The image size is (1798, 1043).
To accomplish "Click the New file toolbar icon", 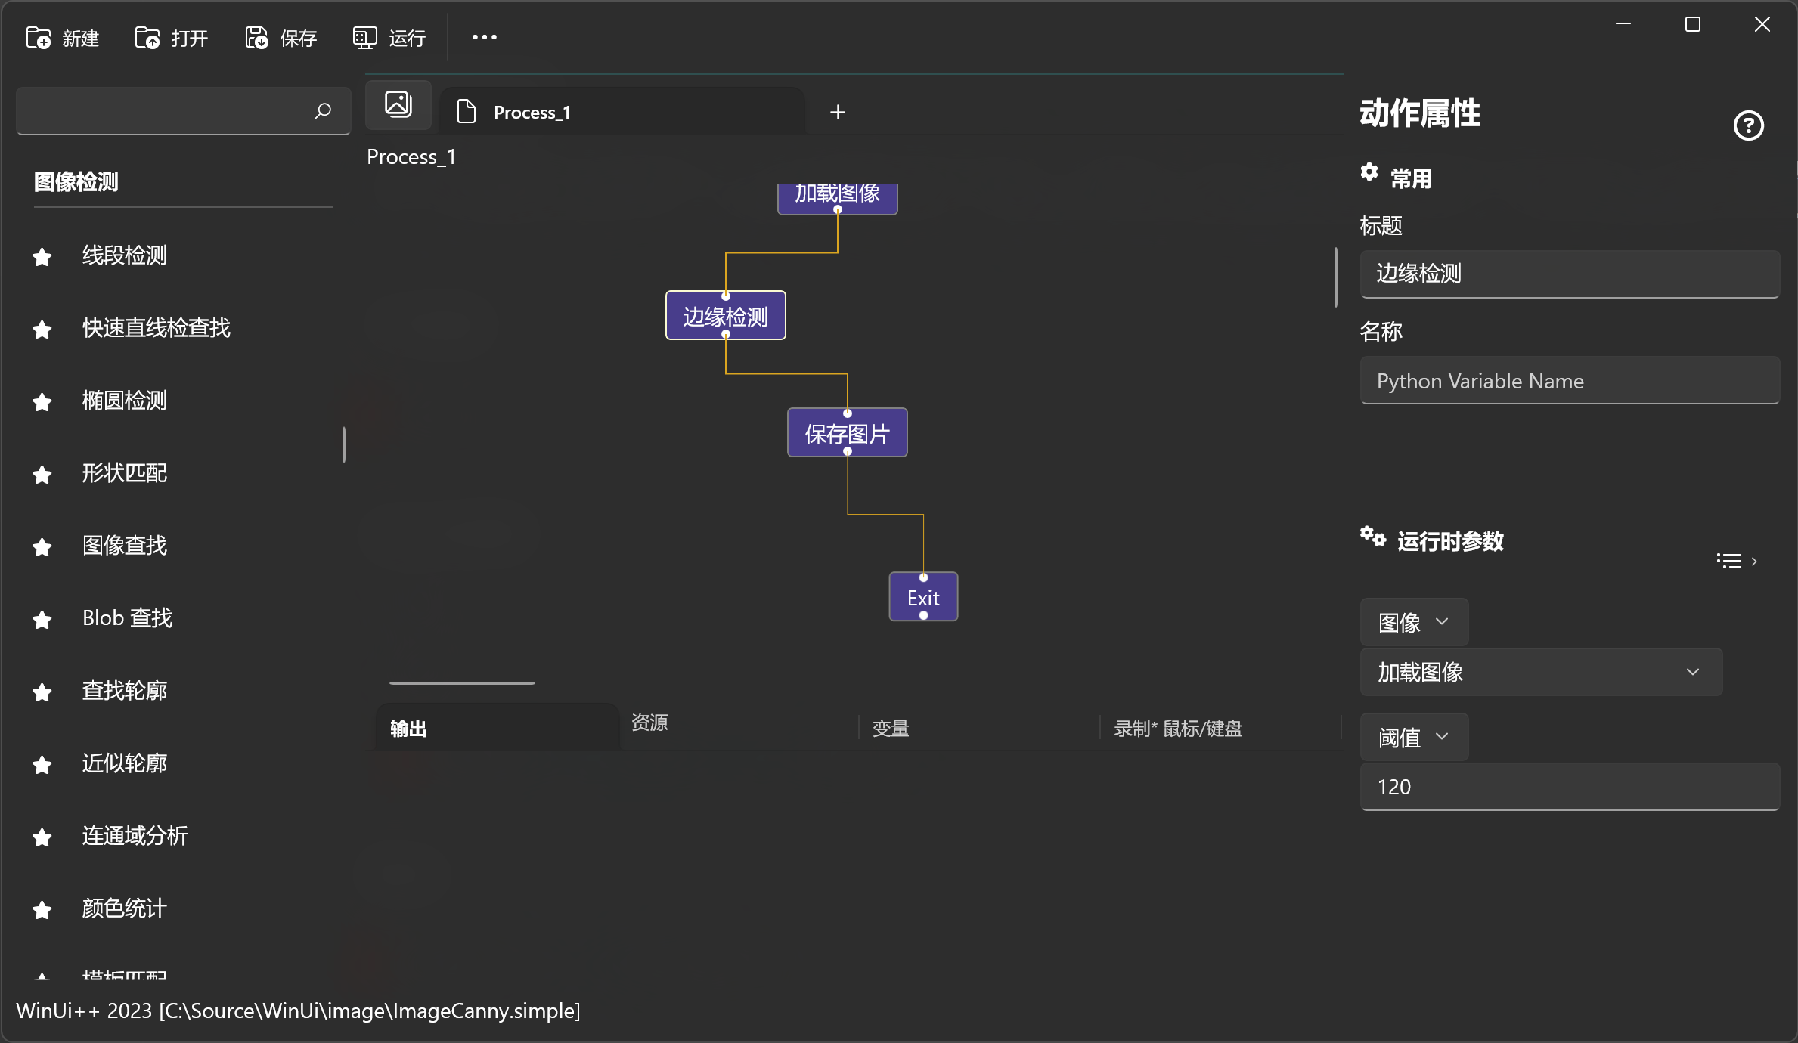I will [x=39, y=38].
